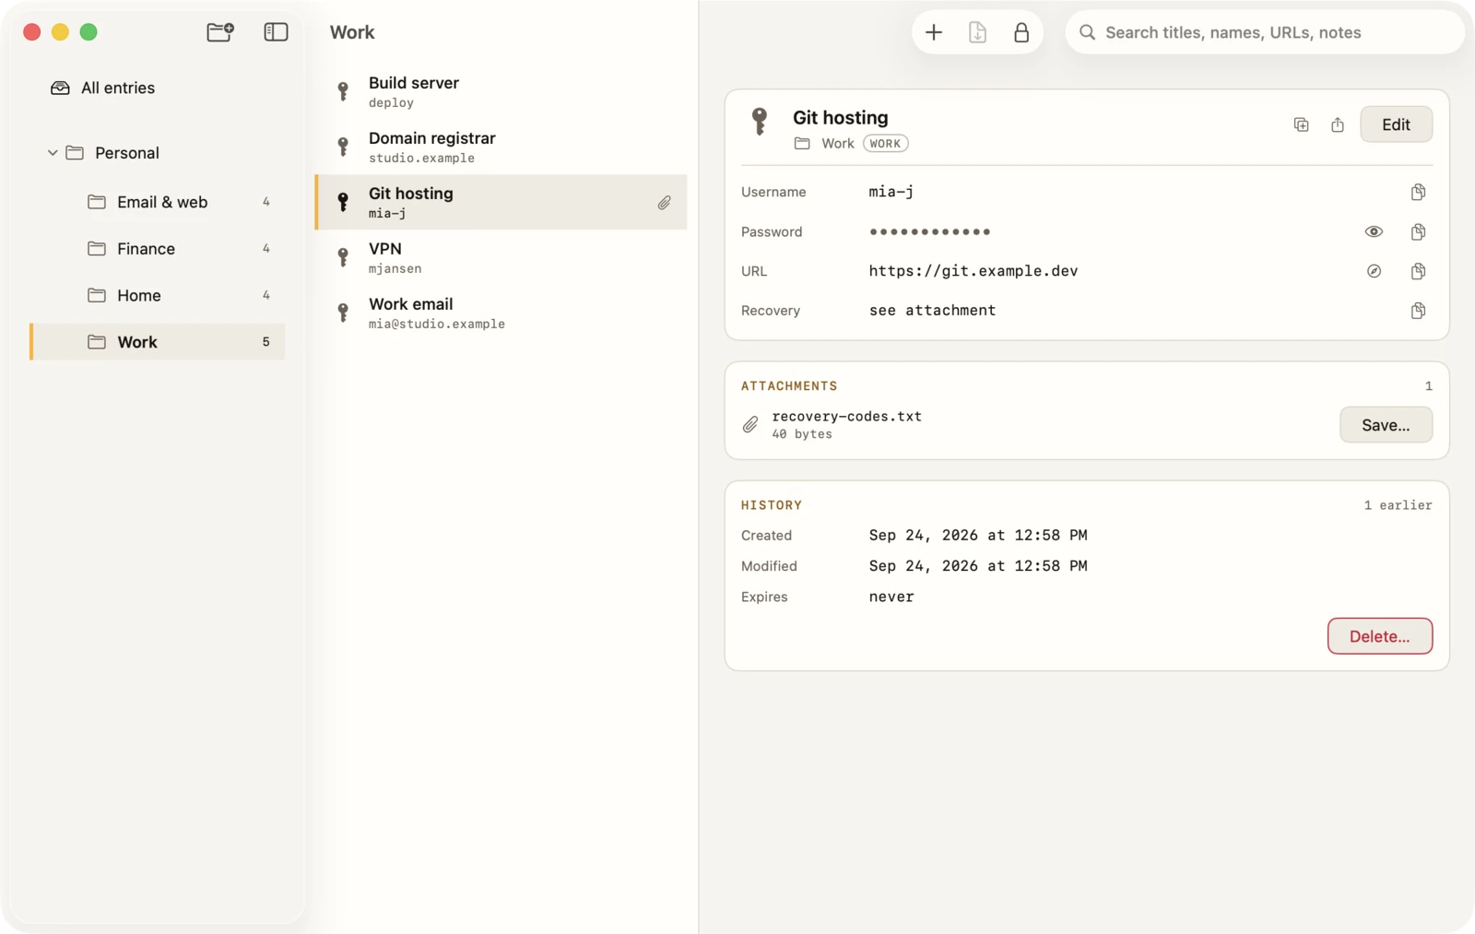This screenshot has height=934, width=1475.
Task: Click the red Delete... button
Action: [x=1379, y=636]
